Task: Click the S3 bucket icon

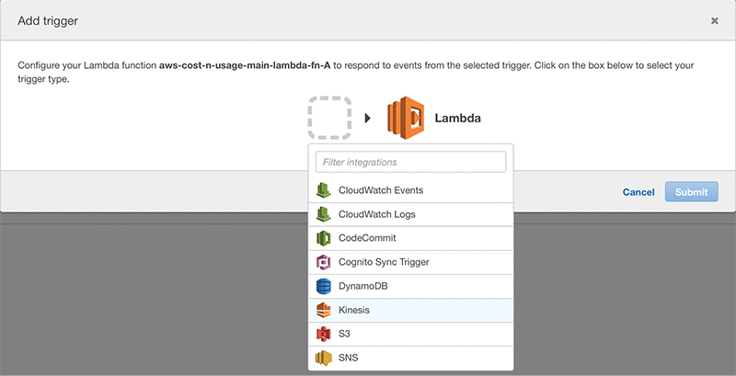Action: (x=324, y=334)
